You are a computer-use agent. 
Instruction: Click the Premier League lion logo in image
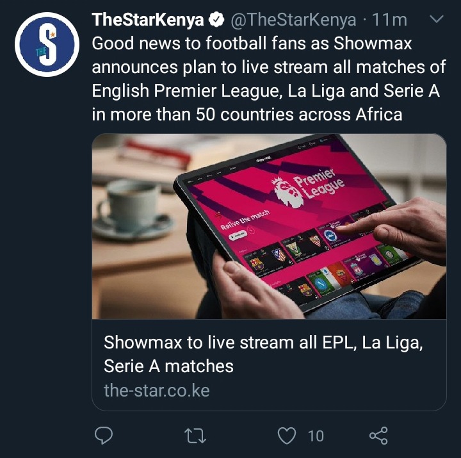click(x=287, y=192)
